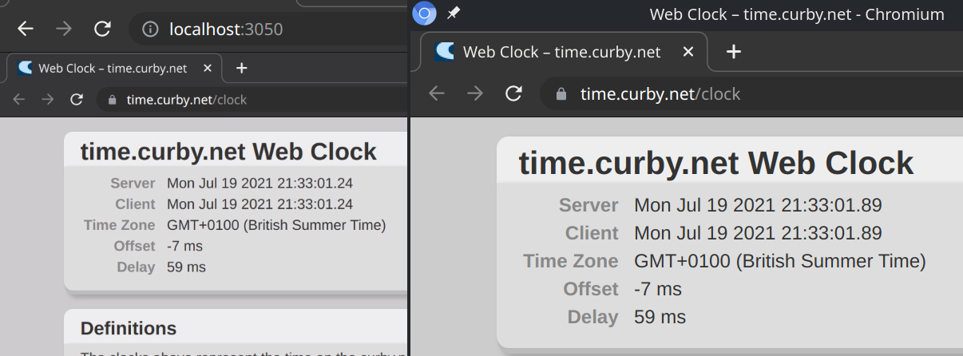View lock icon in Chromium-titled window address bar
This screenshot has height=356, width=963.
pos(561,93)
